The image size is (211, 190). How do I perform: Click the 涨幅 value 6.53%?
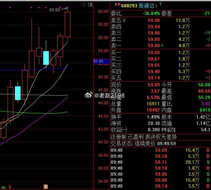153,97
